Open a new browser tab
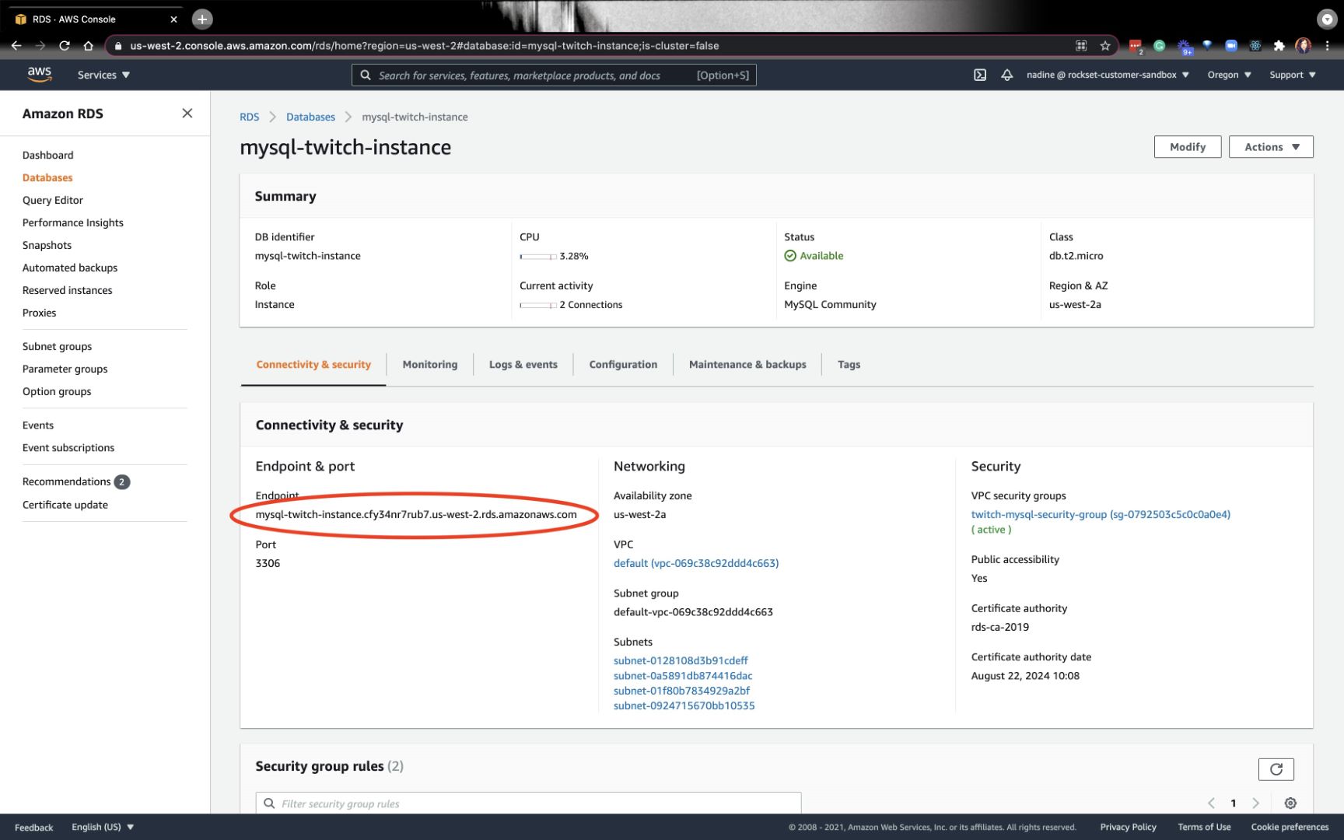The image size is (1344, 840). pyautogui.click(x=202, y=19)
